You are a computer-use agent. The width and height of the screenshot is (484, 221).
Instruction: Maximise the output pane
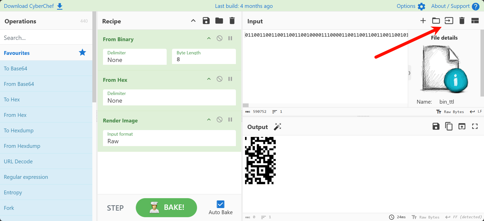[475, 126]
